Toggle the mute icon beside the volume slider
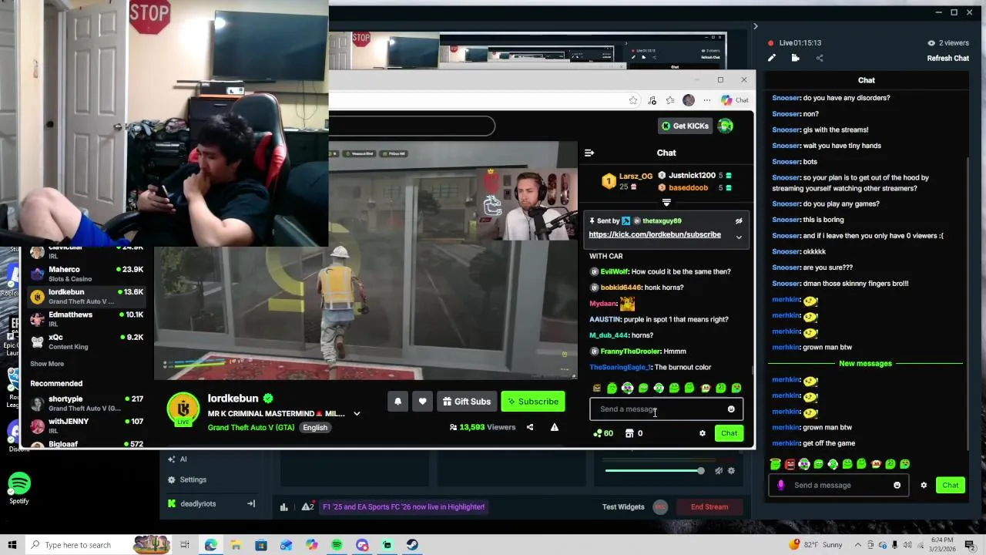The width and height of the screenshot is (986, 555). pyautogui.click(x=718, y=471)
